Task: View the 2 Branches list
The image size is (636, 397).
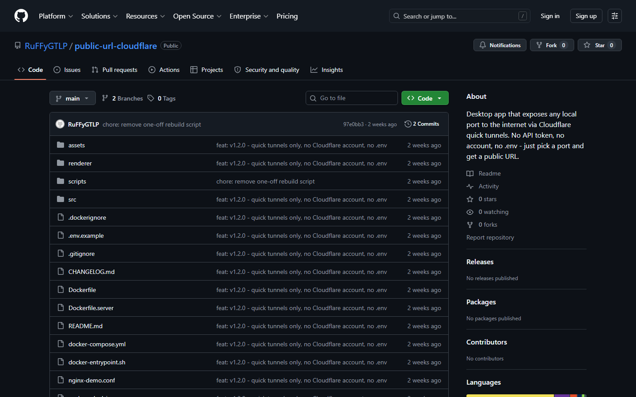Action: click(122, 98)
